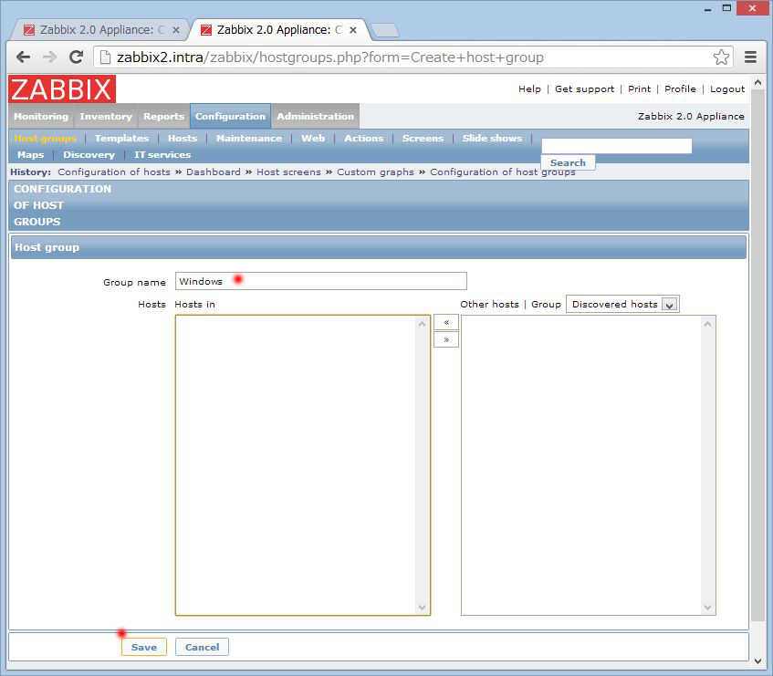Open Dashboard history link
This screenshot has width=773, height=676.
point(214,172)
